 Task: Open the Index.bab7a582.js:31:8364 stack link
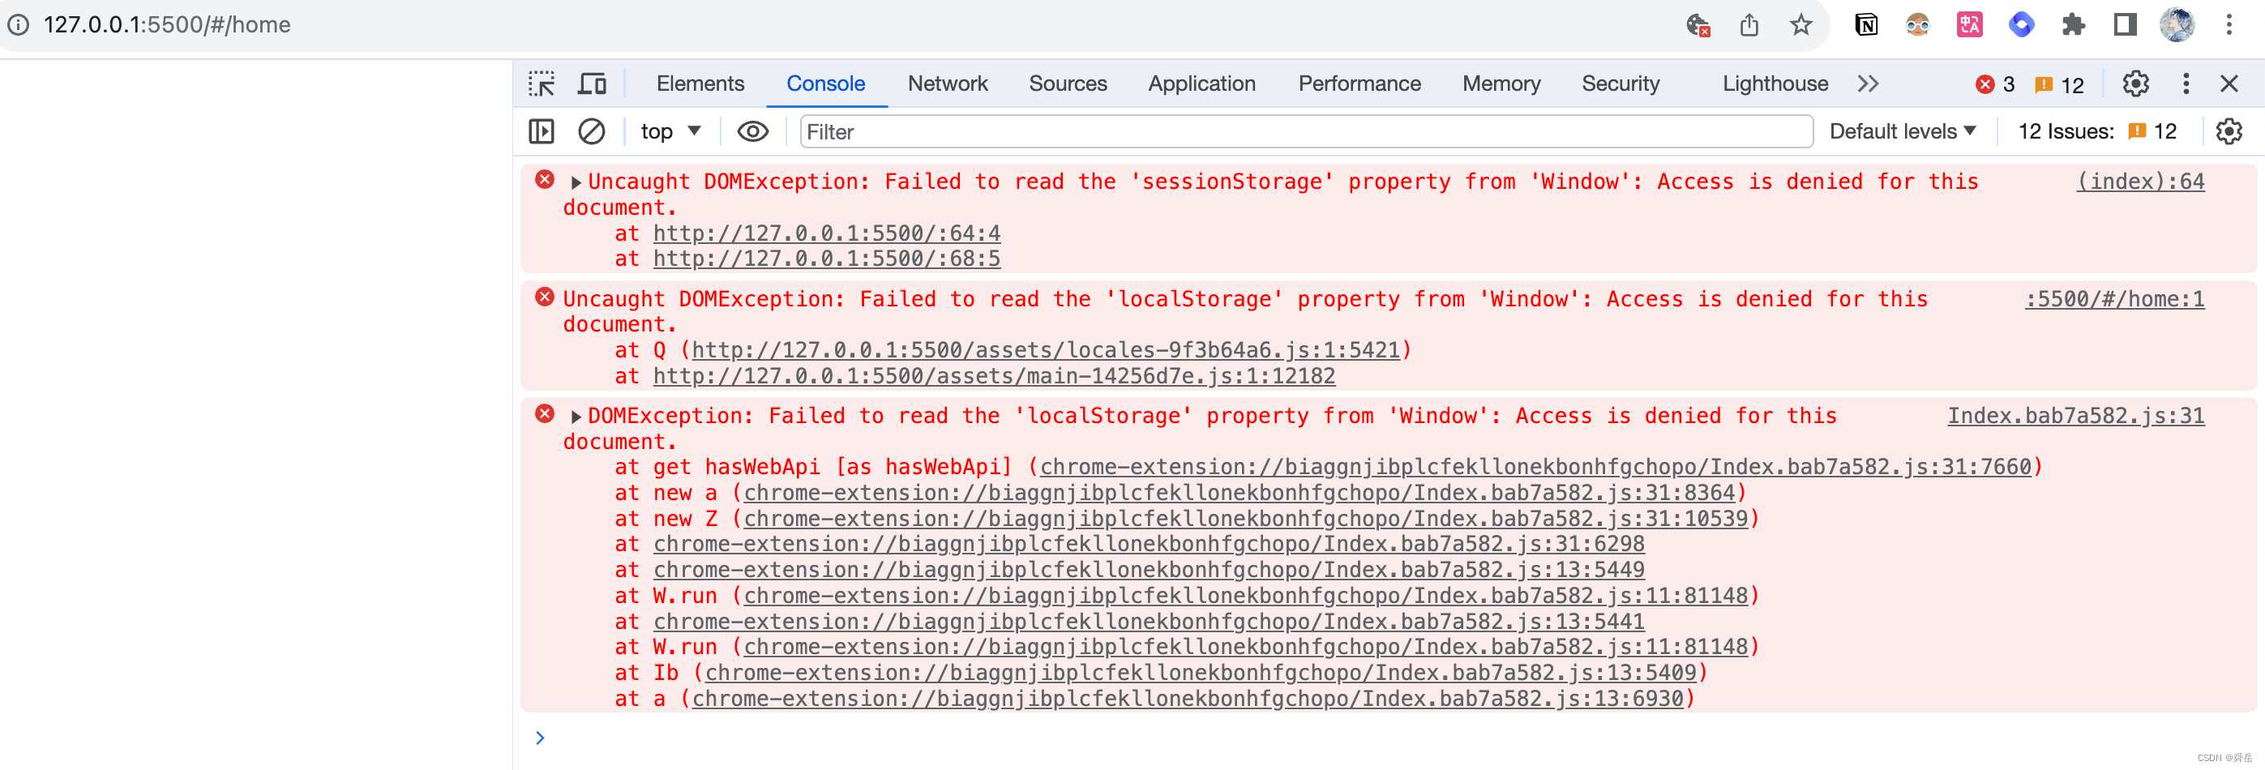click(x=1239, y=493)
